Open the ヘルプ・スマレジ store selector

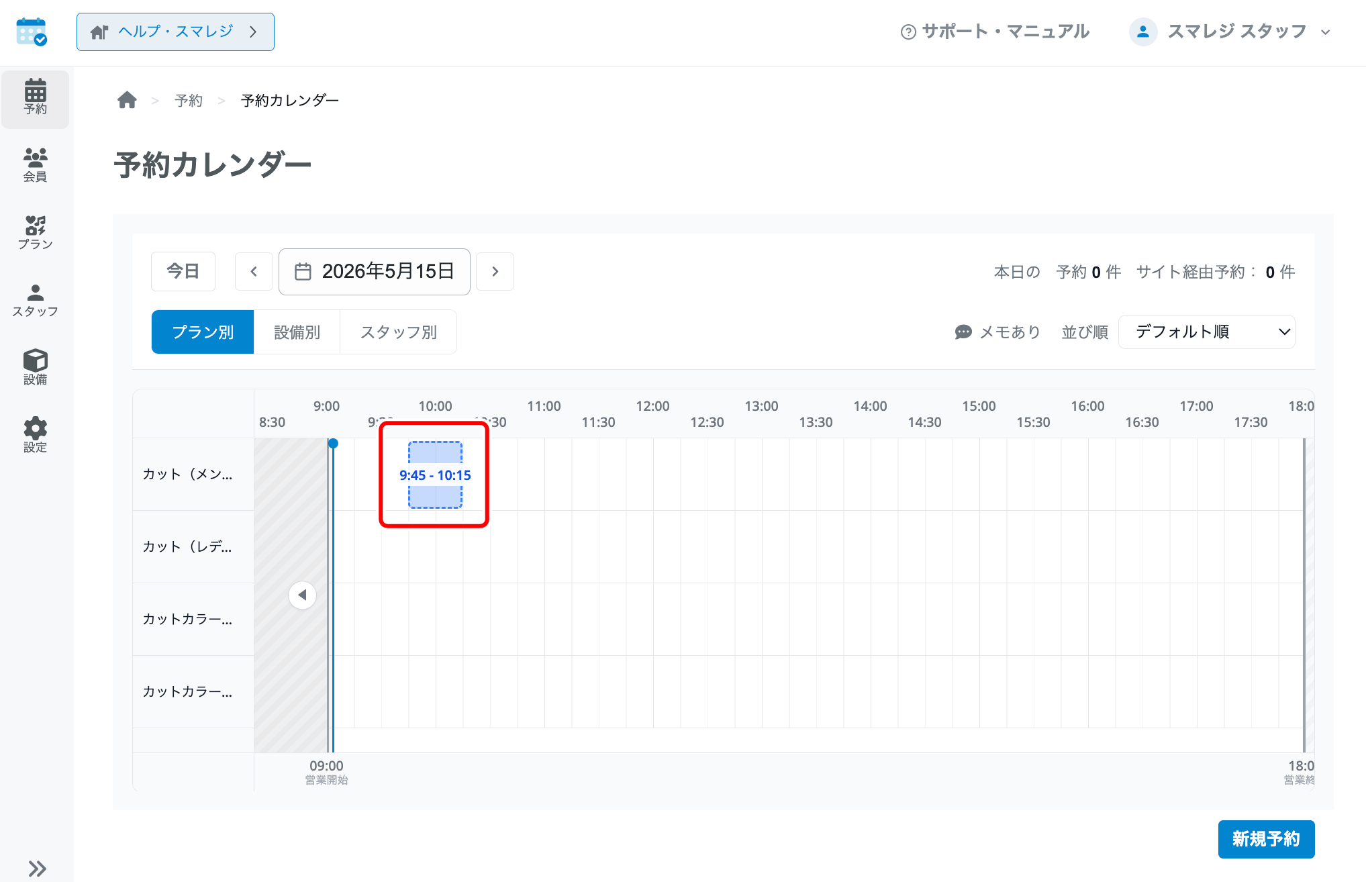pyautogui.click(x=175, y=32)
